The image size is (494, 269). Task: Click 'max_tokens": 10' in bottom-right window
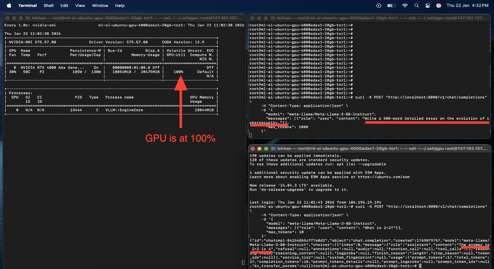click(285, 232)
